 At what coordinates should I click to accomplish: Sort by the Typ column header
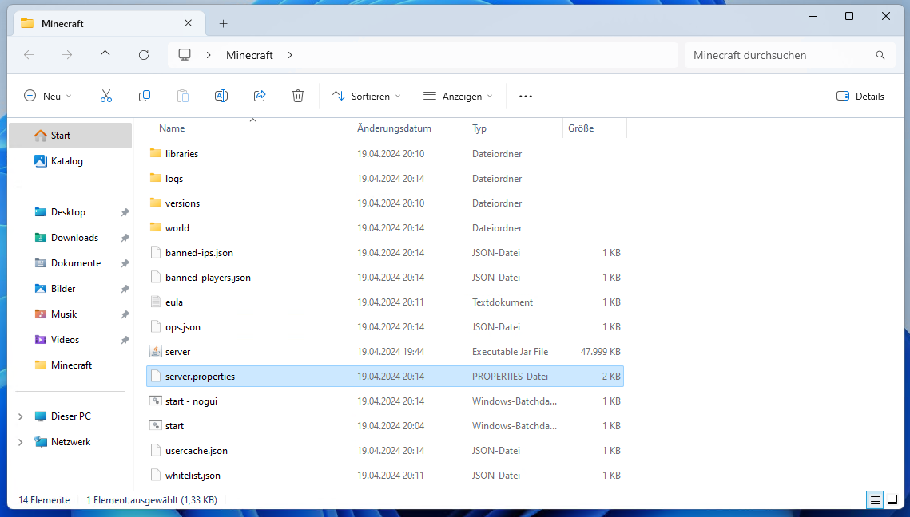(479, 128)
